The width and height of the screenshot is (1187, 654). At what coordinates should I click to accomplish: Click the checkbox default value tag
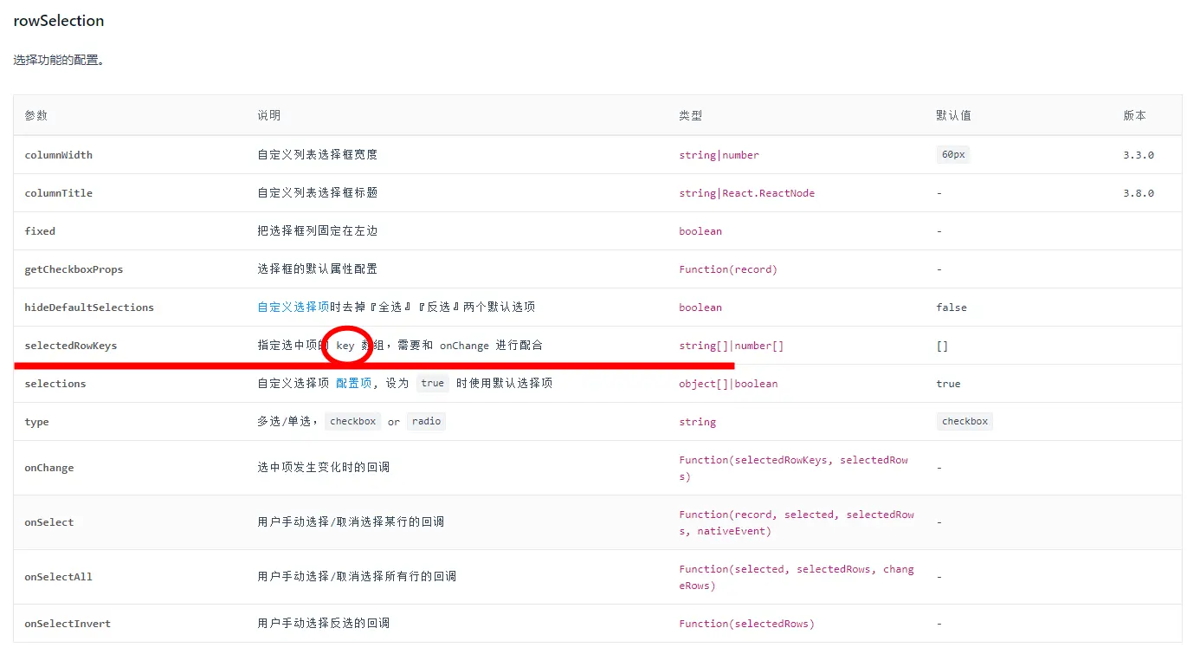point(964,422)
